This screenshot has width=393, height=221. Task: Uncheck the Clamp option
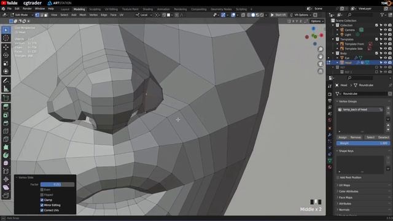pos(42,200)
